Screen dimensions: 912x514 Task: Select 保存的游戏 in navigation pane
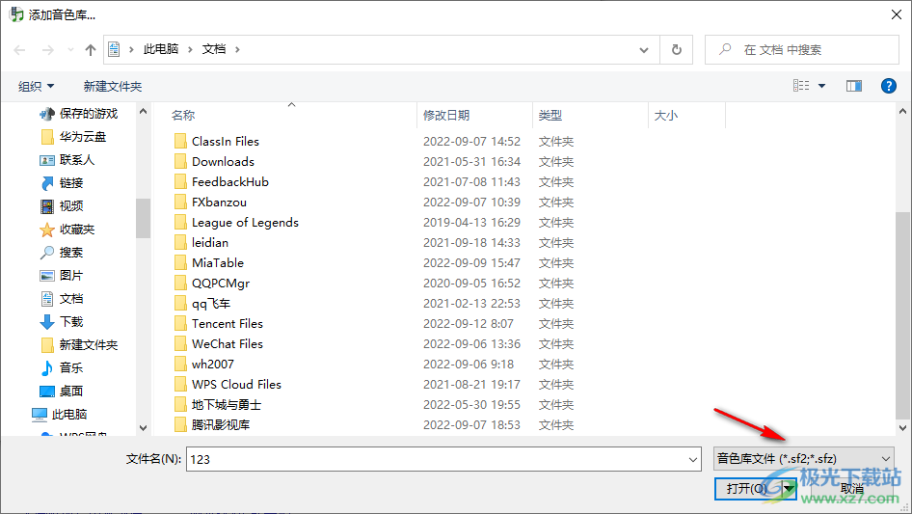tap(78, 114)
